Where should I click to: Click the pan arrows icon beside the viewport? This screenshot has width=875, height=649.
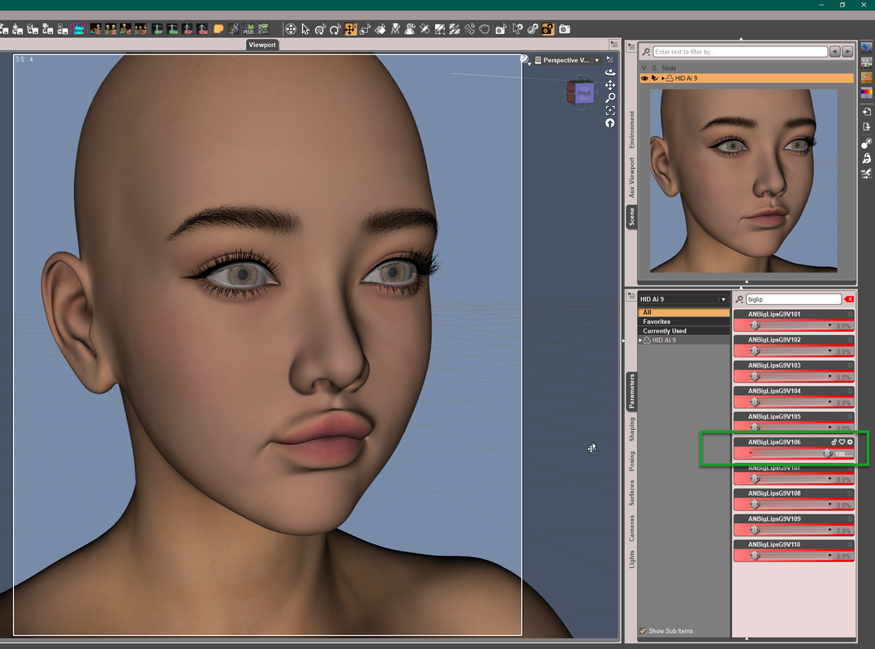pos(610,84)
